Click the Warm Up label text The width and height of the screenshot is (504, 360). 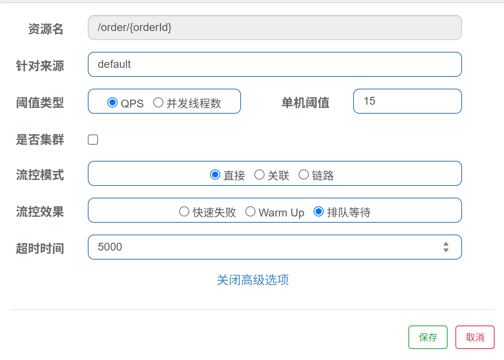(281, 213)
